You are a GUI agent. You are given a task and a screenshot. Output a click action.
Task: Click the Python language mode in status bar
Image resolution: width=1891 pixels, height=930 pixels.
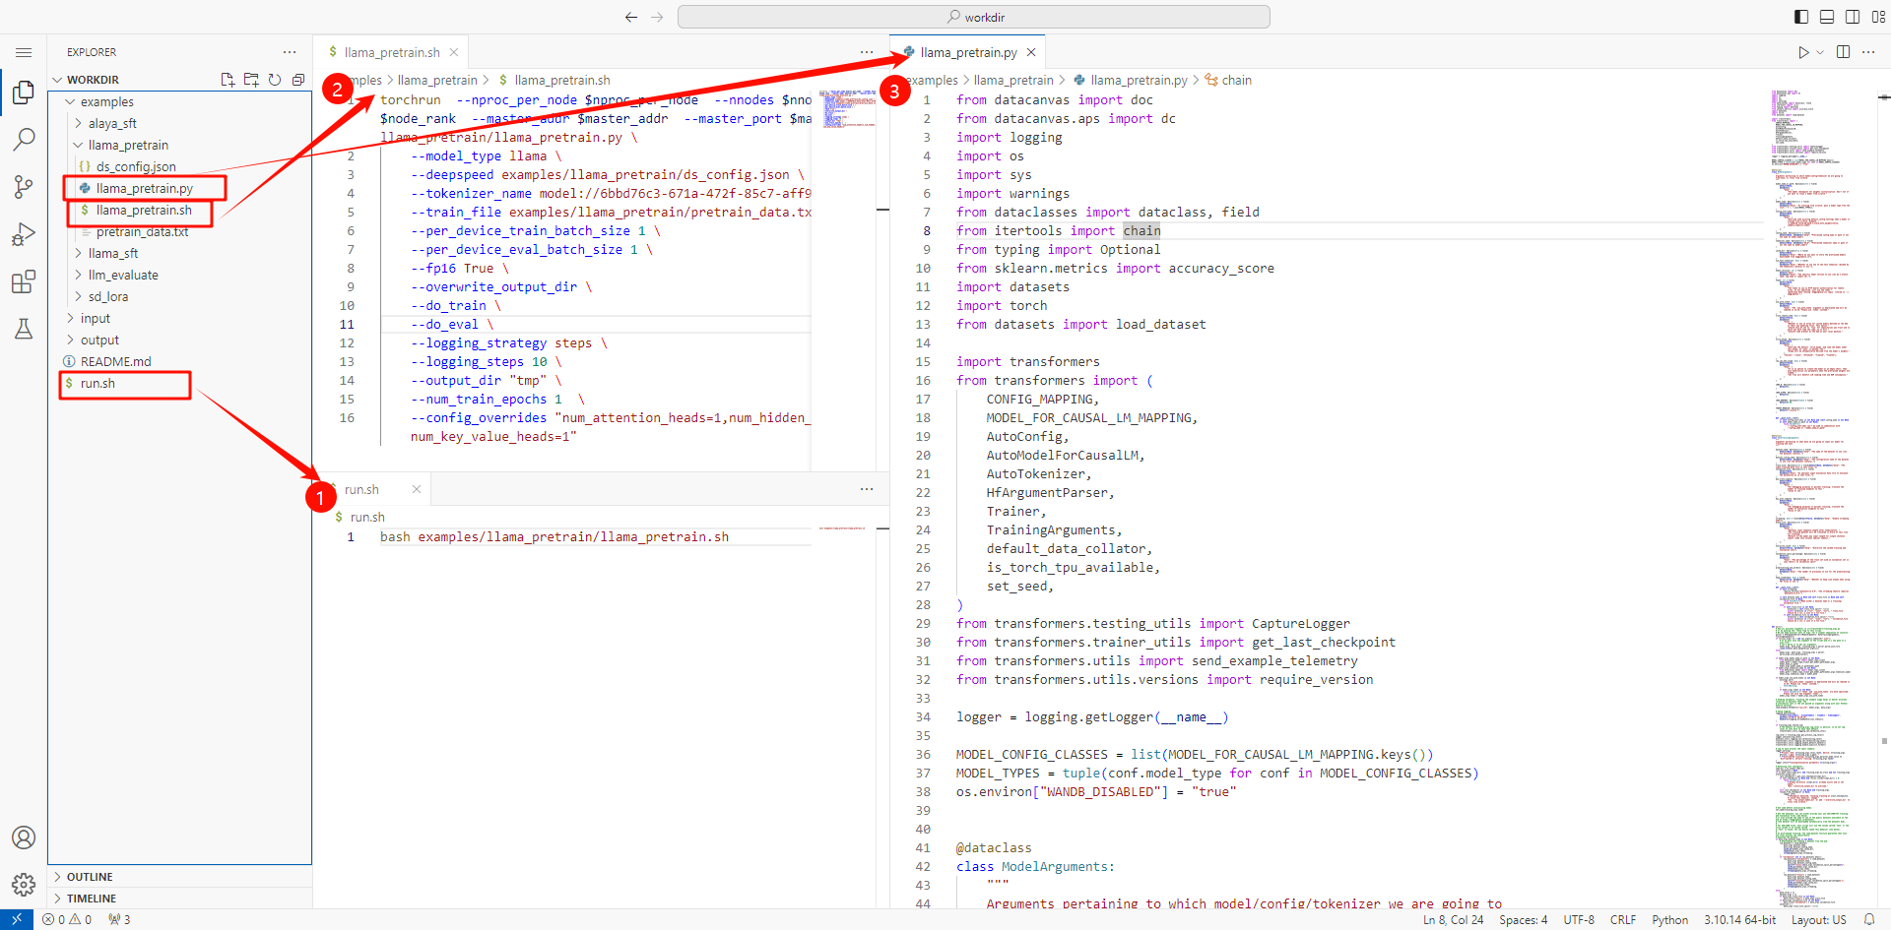pyautogui.click(x=1669, y=919)
